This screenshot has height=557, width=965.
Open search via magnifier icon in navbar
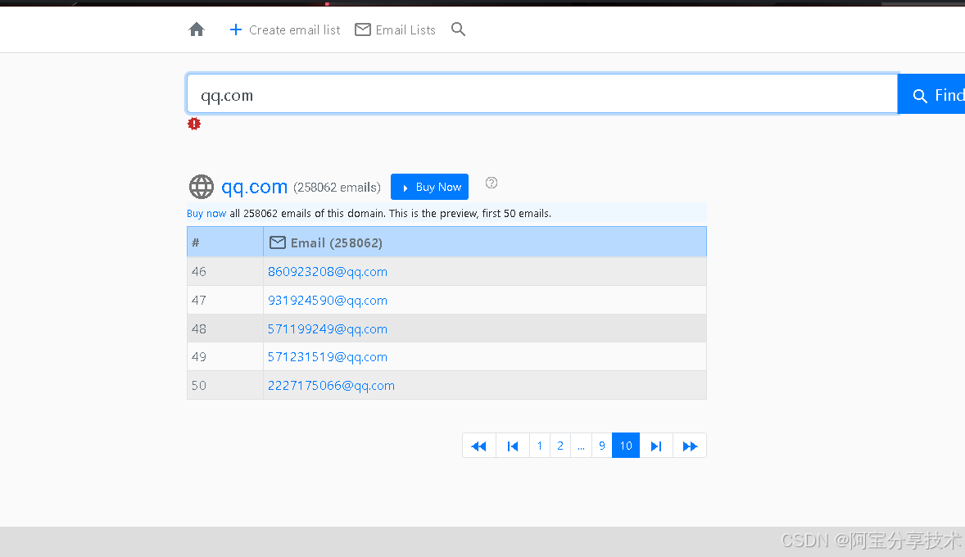458,29
